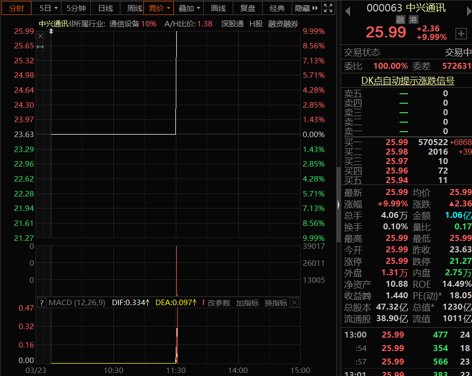This screenshot has width=472, height=376.
Task: Open the DK点自动提示涨跌信号 link
Action: click(408, 81)
